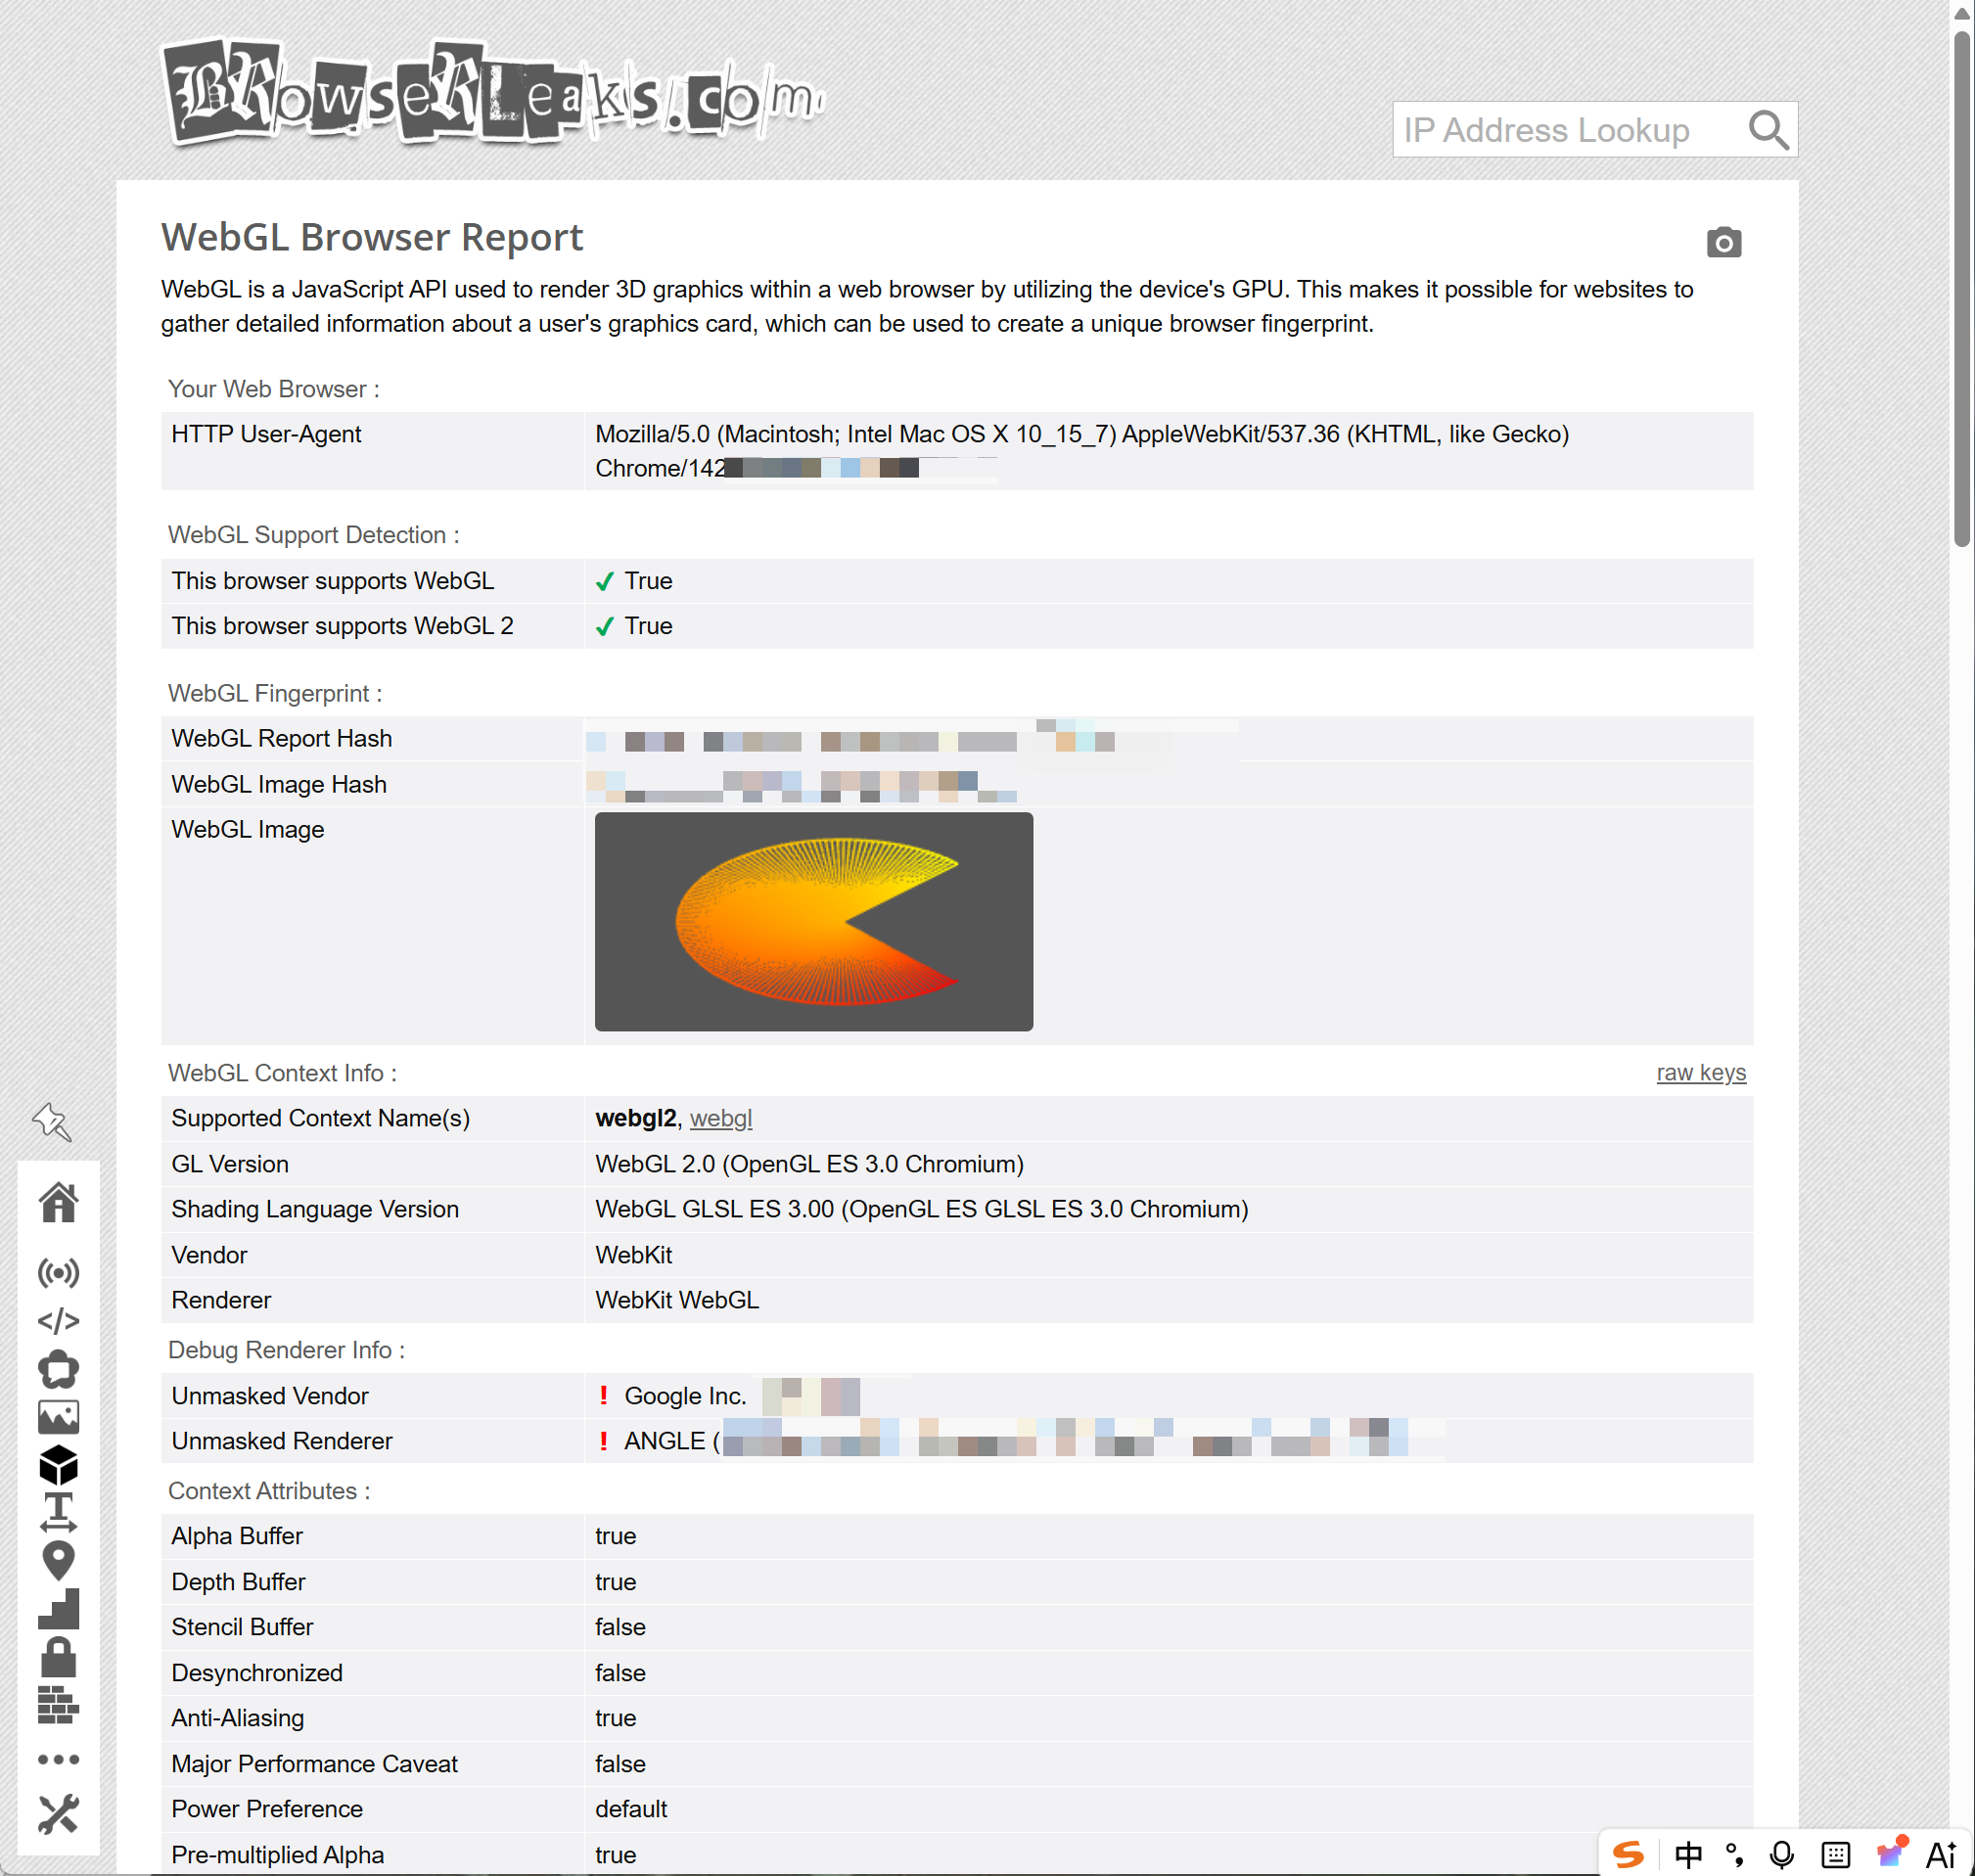Open the raw keys link
Viewport: 1975px width, 1876px height.
click(1701, 1073)
